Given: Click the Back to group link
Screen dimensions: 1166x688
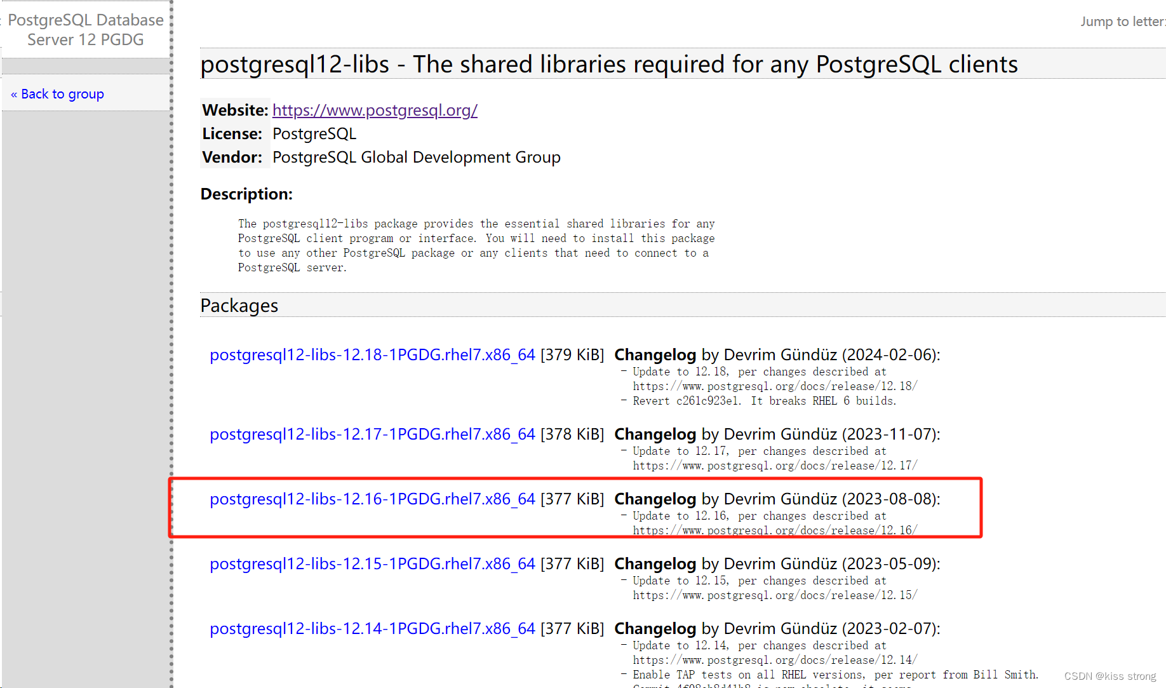Looking at the screenshot, I should click(57, 93).
